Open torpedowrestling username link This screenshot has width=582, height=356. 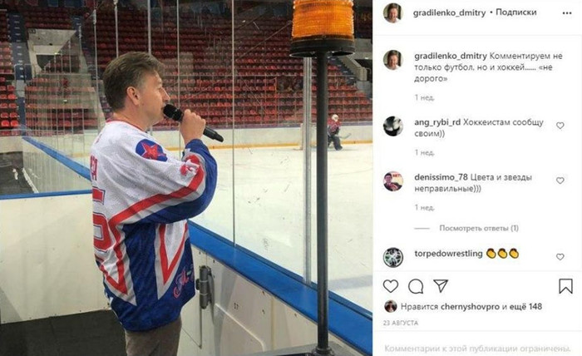coord(448,254)
